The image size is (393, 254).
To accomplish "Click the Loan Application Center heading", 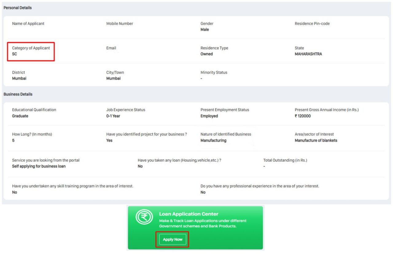I will (x=189, y=214).
